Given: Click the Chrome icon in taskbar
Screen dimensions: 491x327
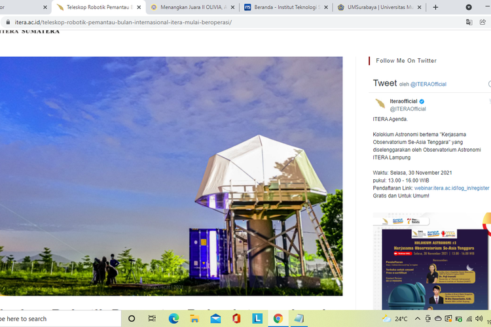Looking at the screenshot, I should tap(278, 318).
